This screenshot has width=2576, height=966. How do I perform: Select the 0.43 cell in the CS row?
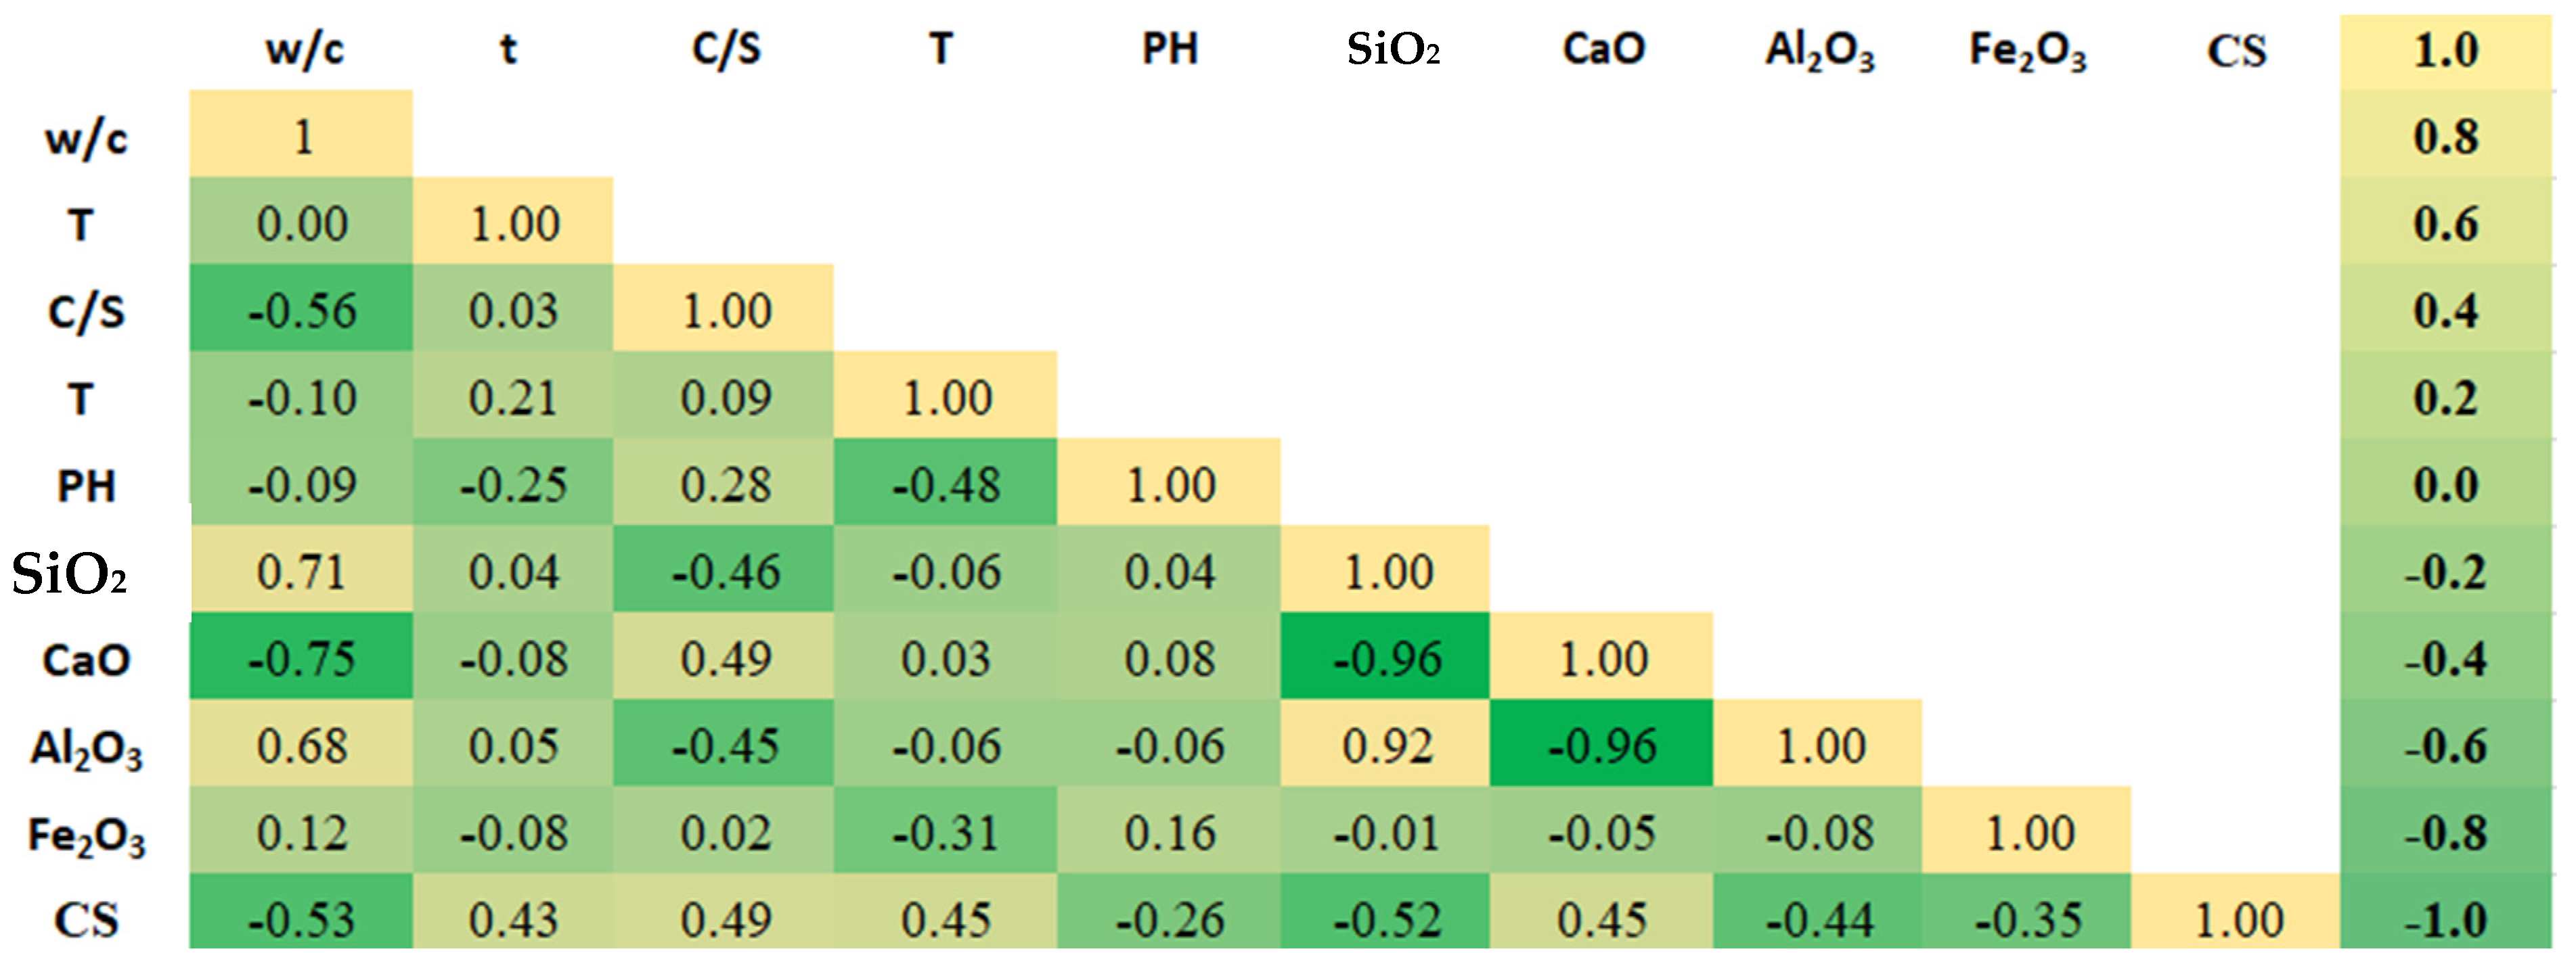click(513, 920)
